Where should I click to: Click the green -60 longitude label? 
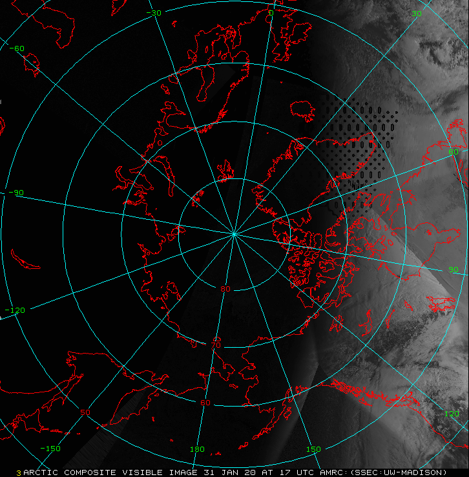point(17,48)
